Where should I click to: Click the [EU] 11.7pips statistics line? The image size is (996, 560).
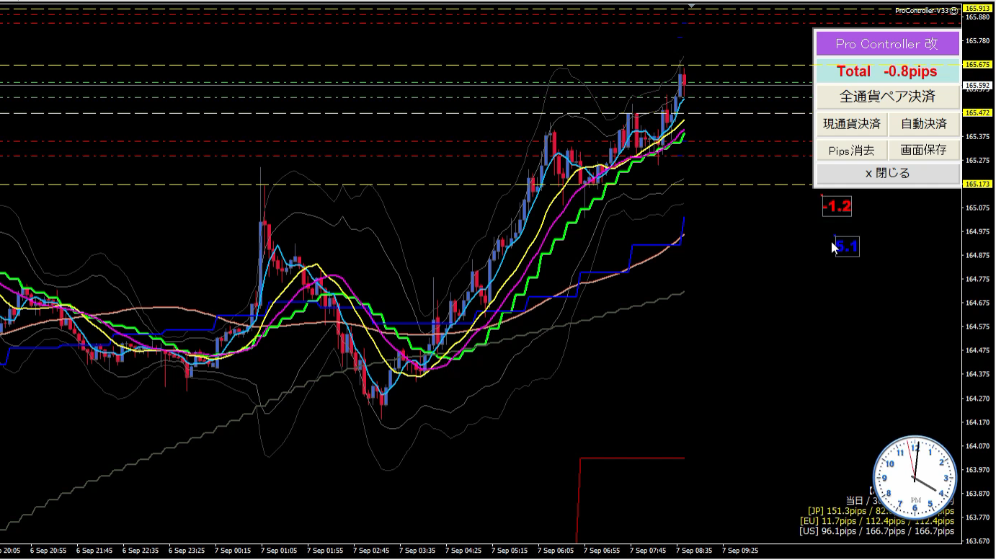[876, 520]
